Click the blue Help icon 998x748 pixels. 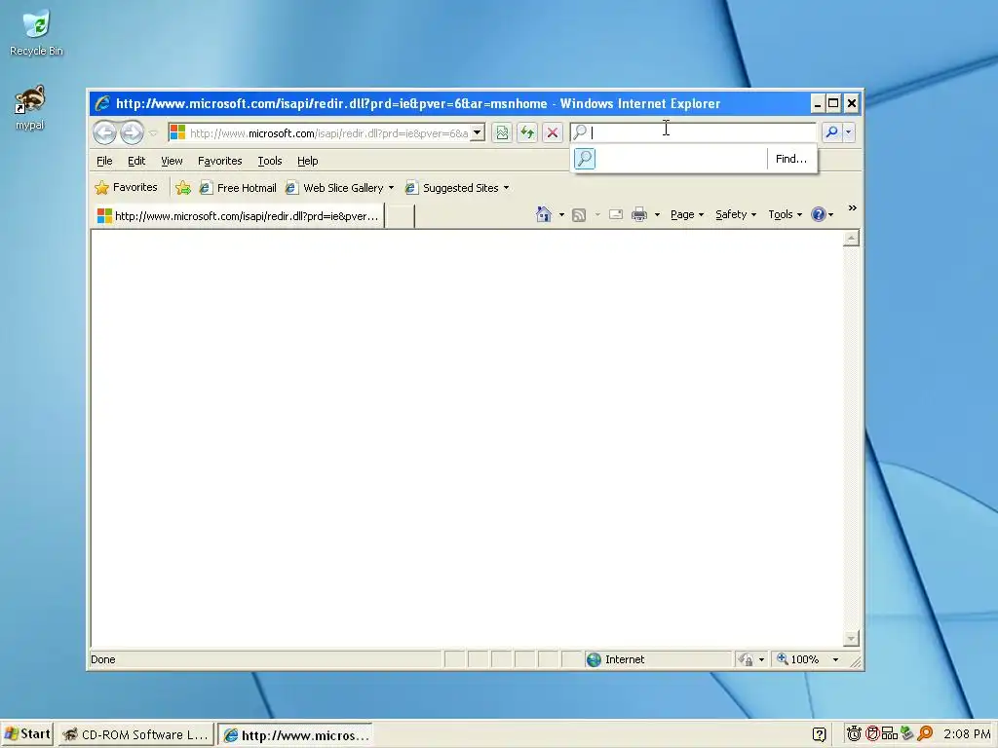pos(819,214)
